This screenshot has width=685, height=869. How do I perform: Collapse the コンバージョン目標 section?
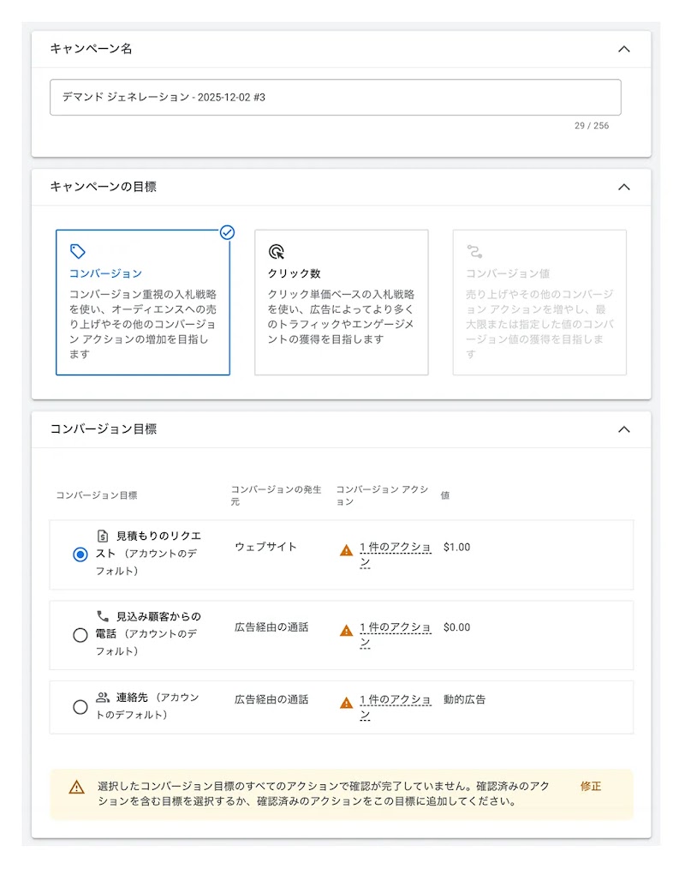click(624, 429)
